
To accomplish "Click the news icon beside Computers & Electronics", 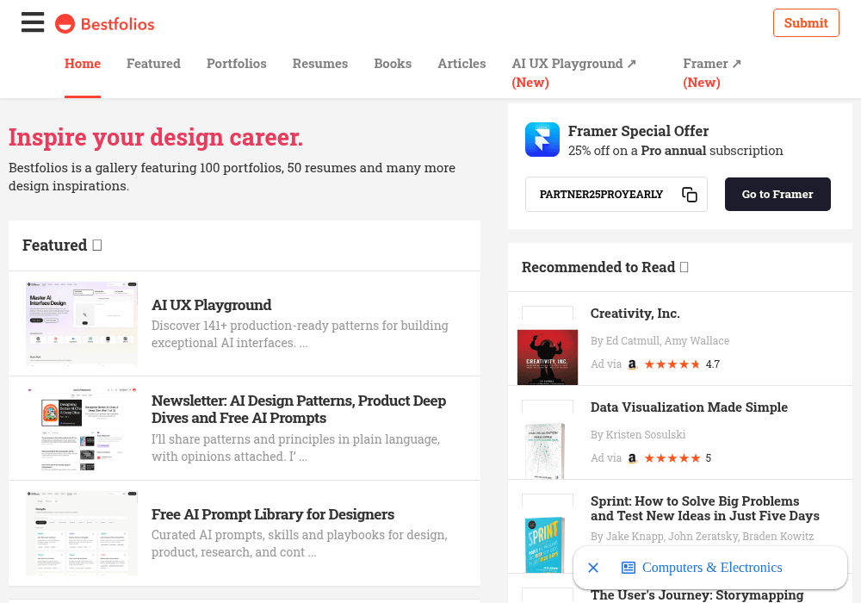I will [629, 568].
